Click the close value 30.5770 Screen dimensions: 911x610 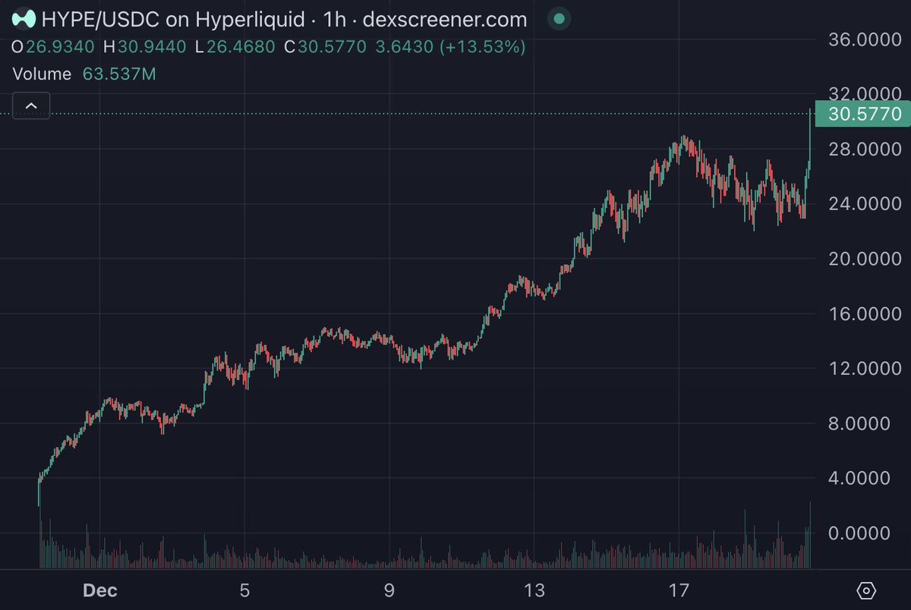point(333,47)
